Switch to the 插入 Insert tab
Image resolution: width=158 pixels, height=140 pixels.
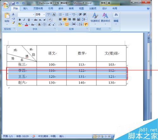pyautogui.click(x=26, y=9)
